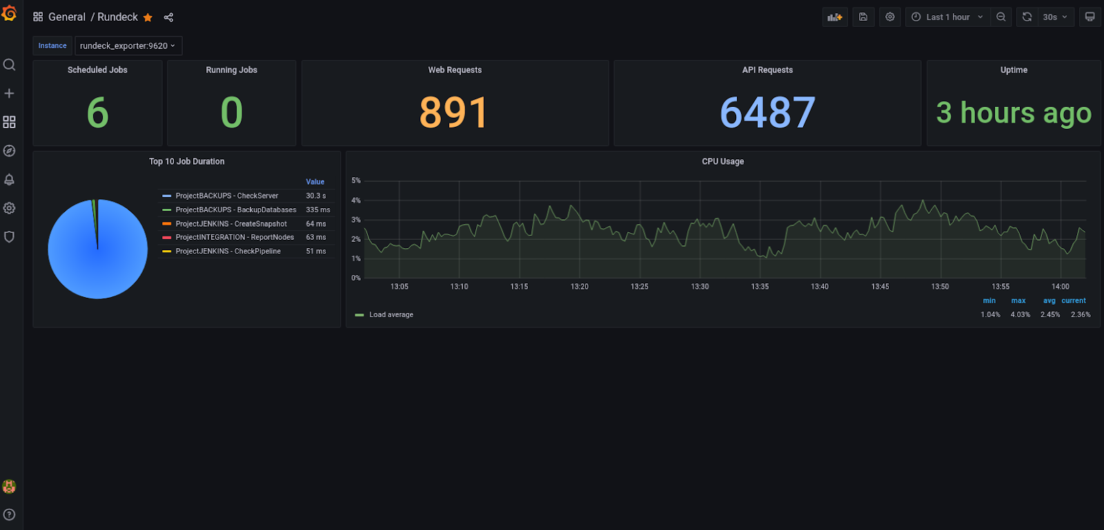
Task: Open the CPU Usage panel title menu
Action: 722,161
